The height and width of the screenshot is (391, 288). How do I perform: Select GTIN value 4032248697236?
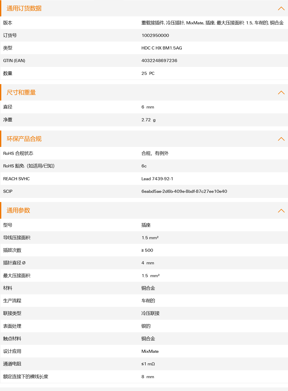tap(159, 61)
